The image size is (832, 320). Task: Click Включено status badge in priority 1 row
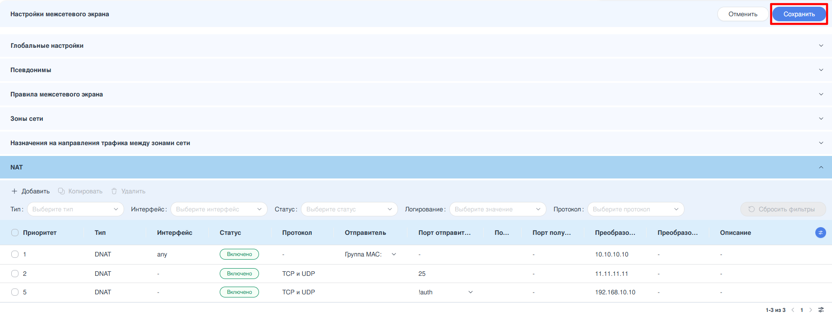[239, 254]
